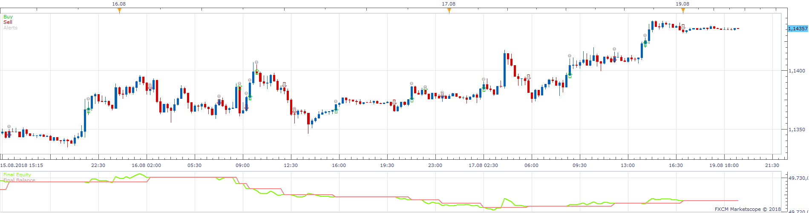Click the 13:00 time axis label
Image resolution: width=809 pixels, height=213 pixels.
628,165
